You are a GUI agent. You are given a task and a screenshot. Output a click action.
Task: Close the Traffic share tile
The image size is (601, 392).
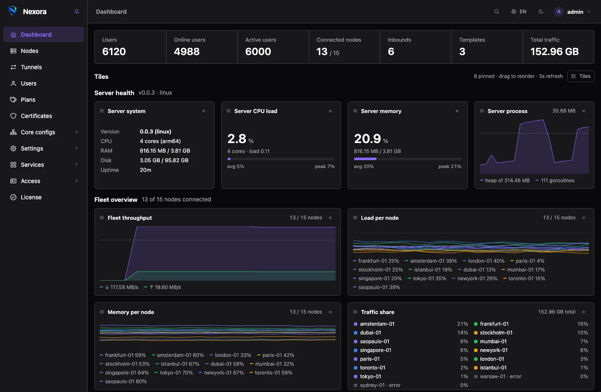pyautogui.click(x=583, y=312)
